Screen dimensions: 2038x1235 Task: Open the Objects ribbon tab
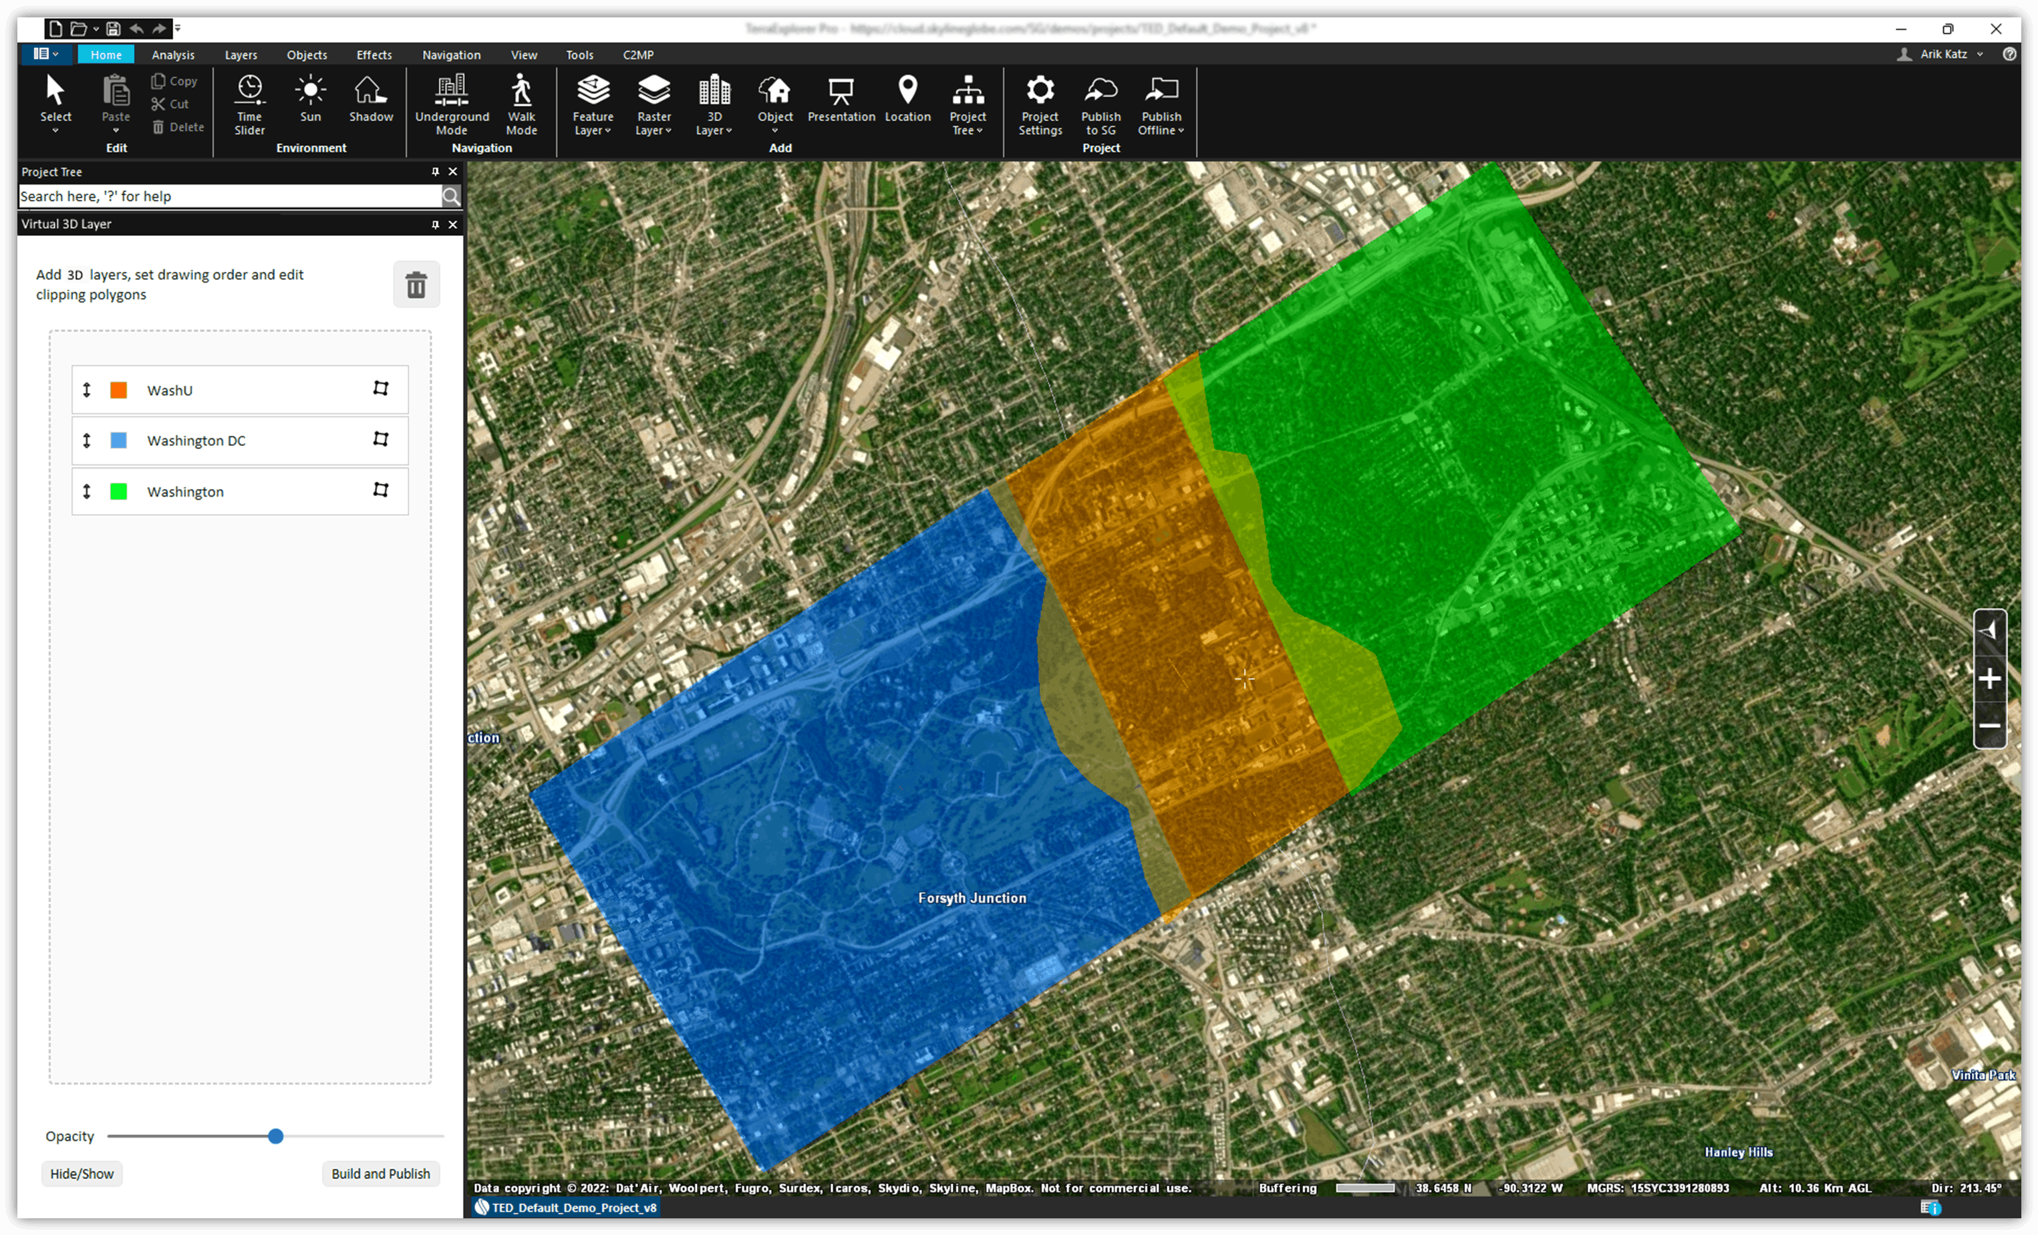click(x=307, y=55)
